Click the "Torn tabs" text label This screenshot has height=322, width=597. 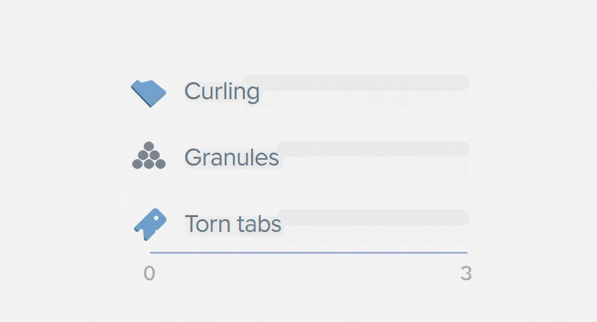click(x=233, y=224)
